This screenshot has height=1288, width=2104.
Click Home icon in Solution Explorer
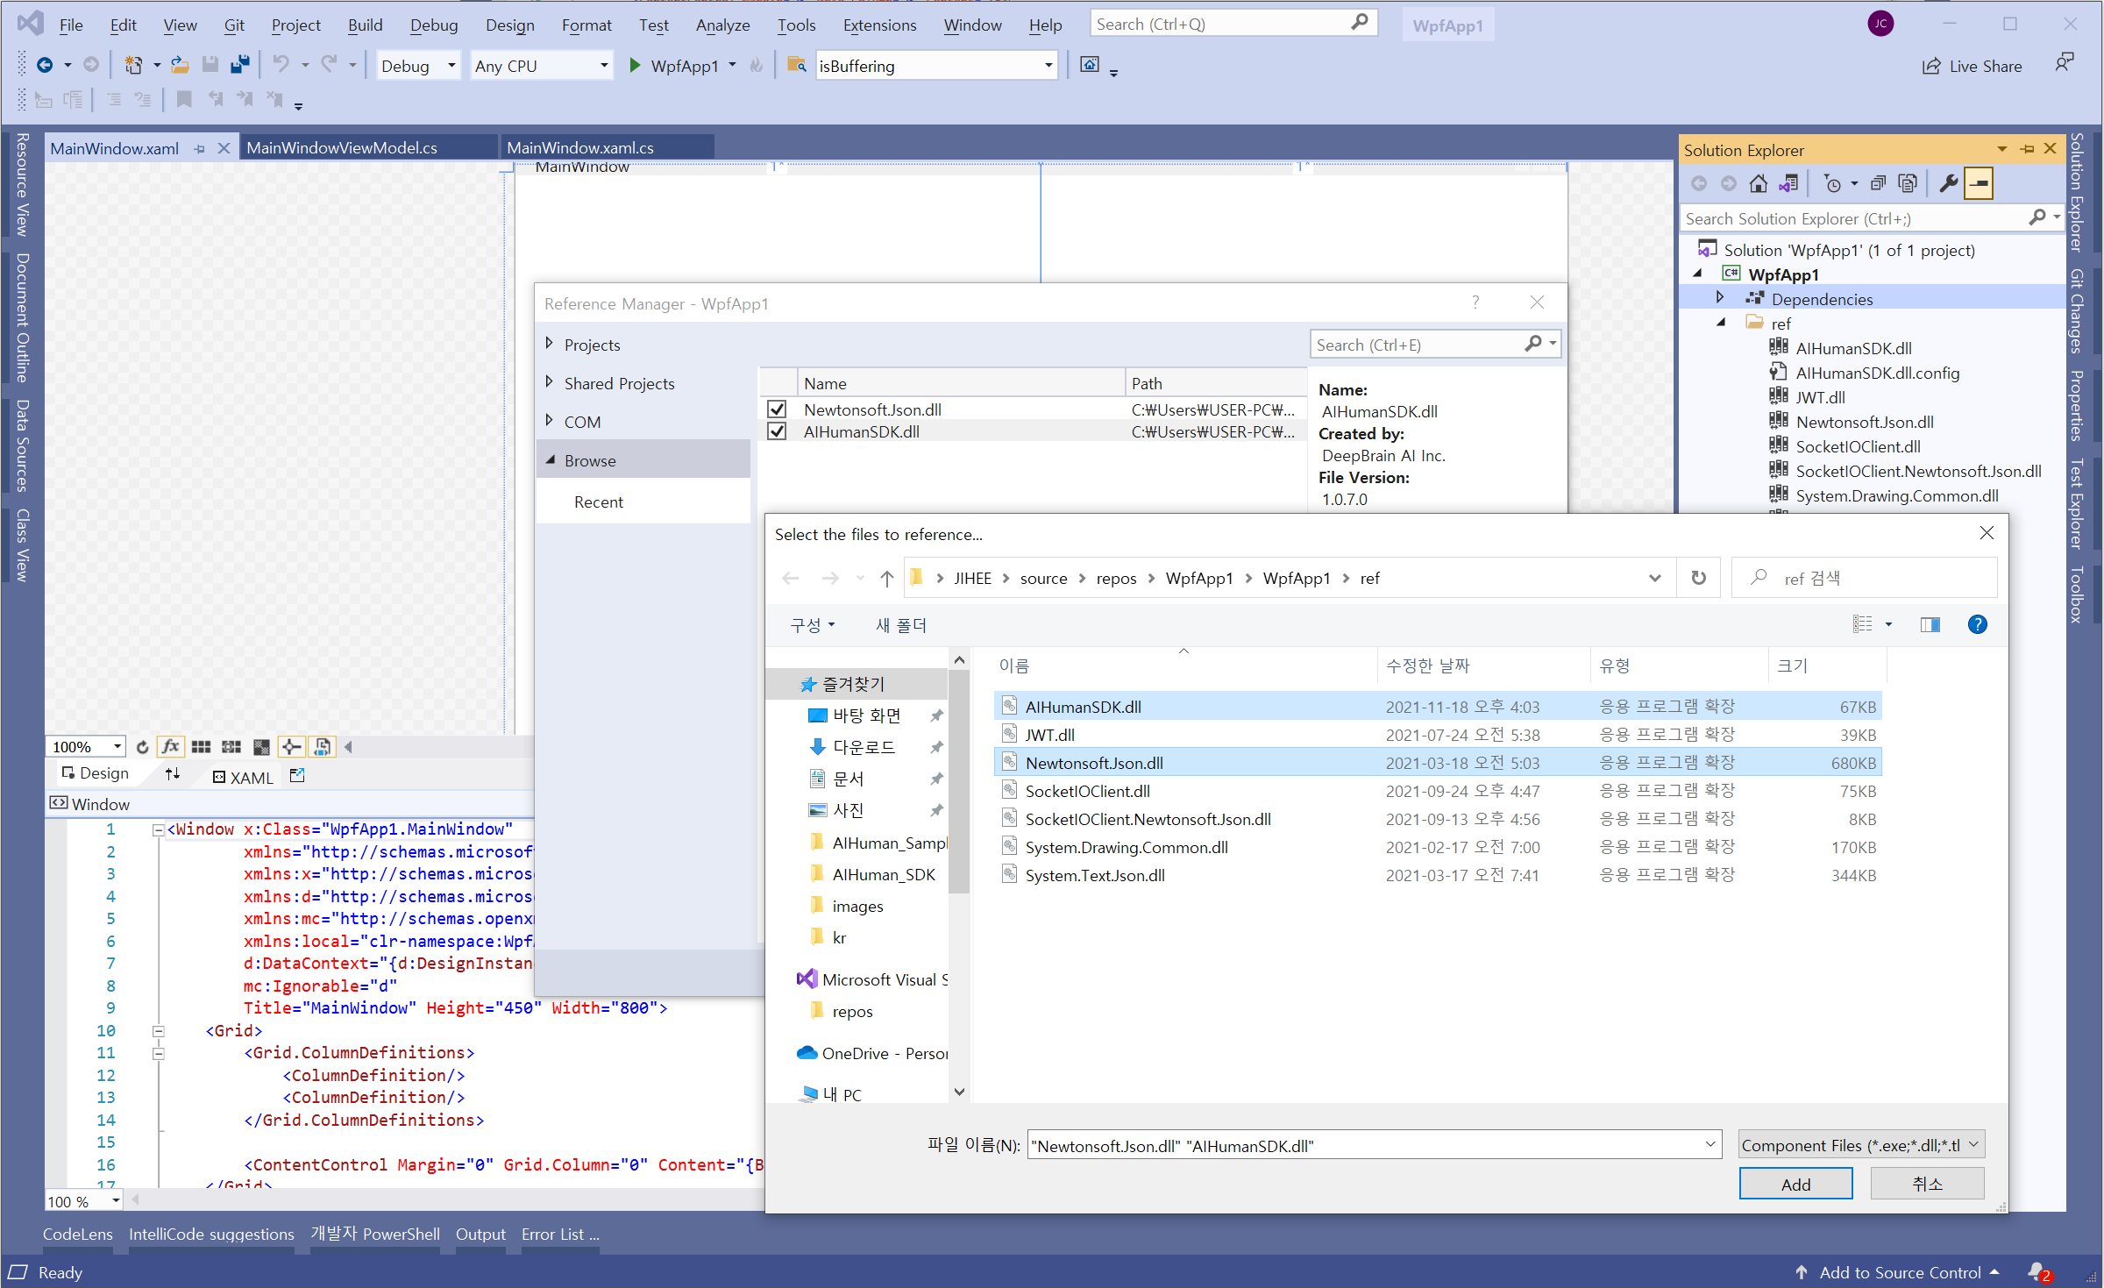1758,183
